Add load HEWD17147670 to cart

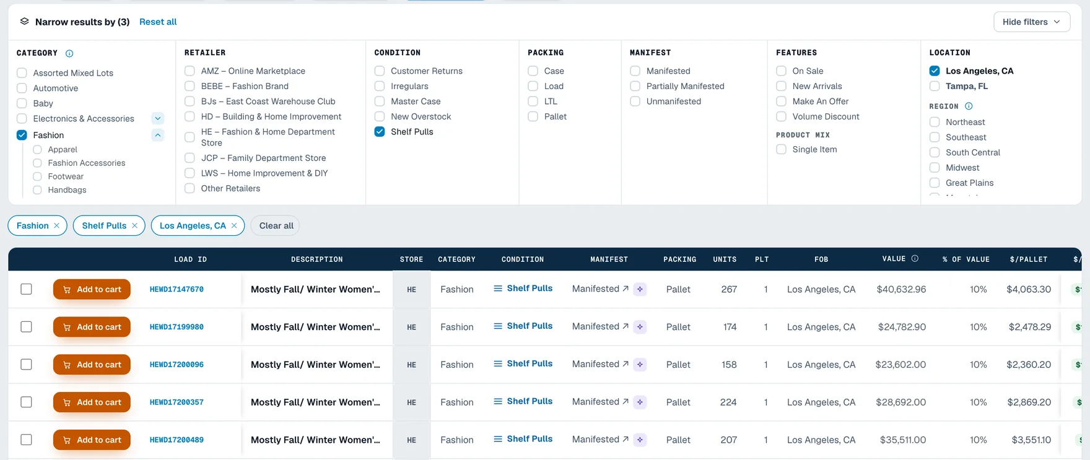92,289
